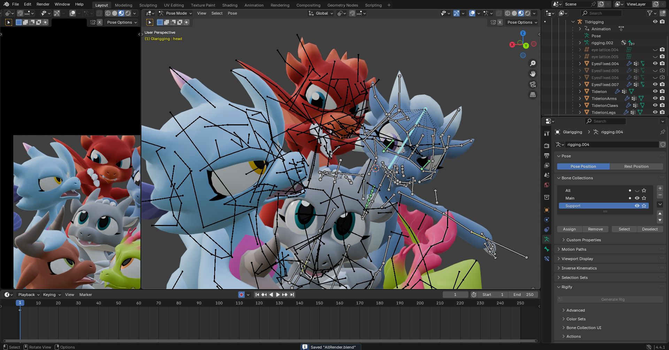The width and height of the screenshot is (669, 350).
Task: Solo the Main bone collection star
Action: 644,198
